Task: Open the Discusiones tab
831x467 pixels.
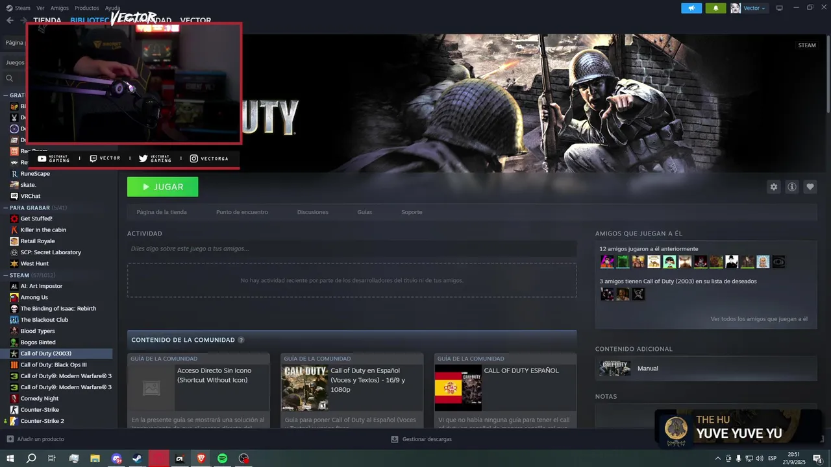Action: [x=313, y=212]
